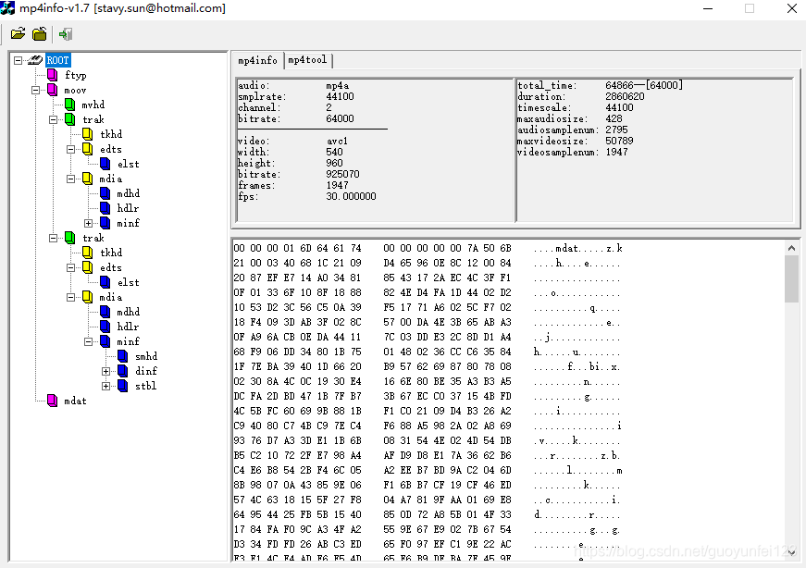This screenshot has width=806, height=568.
Task: Expand the stbl tree node
Action: point(105,386)
